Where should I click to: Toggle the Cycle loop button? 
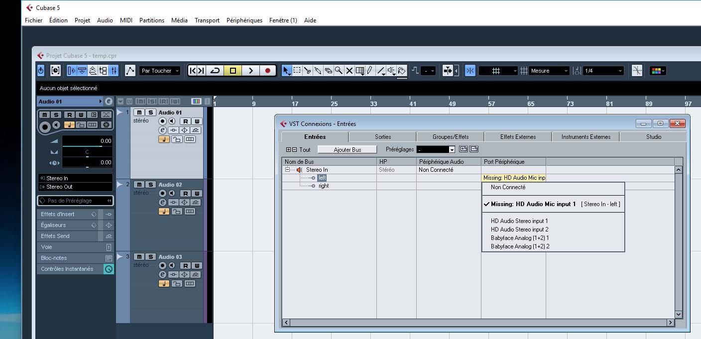pyautogui.click(x=215, y=71)
